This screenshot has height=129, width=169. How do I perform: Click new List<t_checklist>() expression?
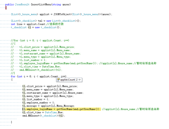tap(63, 21)
